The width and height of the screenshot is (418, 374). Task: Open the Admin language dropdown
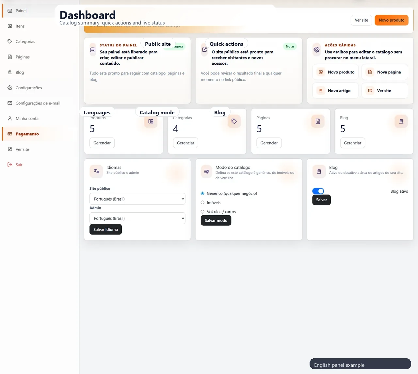tap(137, 218)
